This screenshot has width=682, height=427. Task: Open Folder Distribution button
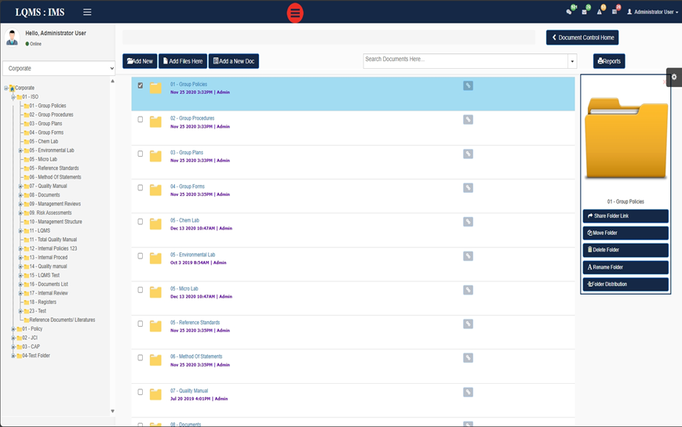pos(625,284)
